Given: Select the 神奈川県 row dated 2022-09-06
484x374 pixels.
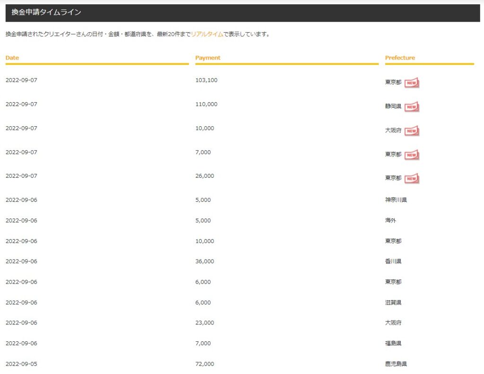Looking at the screenshot, I should tap(397, 200).
